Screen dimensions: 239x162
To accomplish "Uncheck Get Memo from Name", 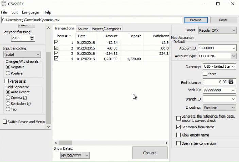I will point(178,127).
